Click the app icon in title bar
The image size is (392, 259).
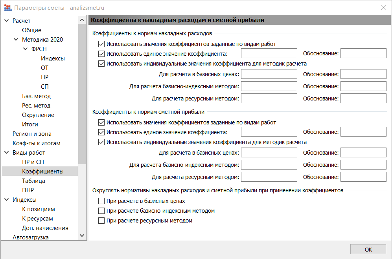pos(8,8)
